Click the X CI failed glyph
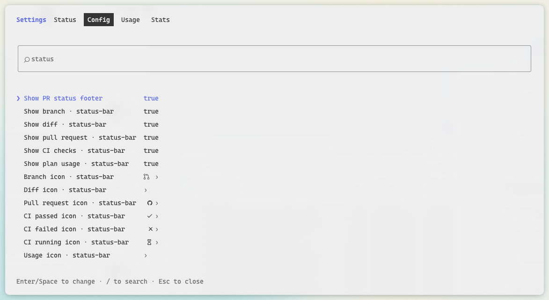This screenshot has height=300, width=549. click(x=151, y=229)
